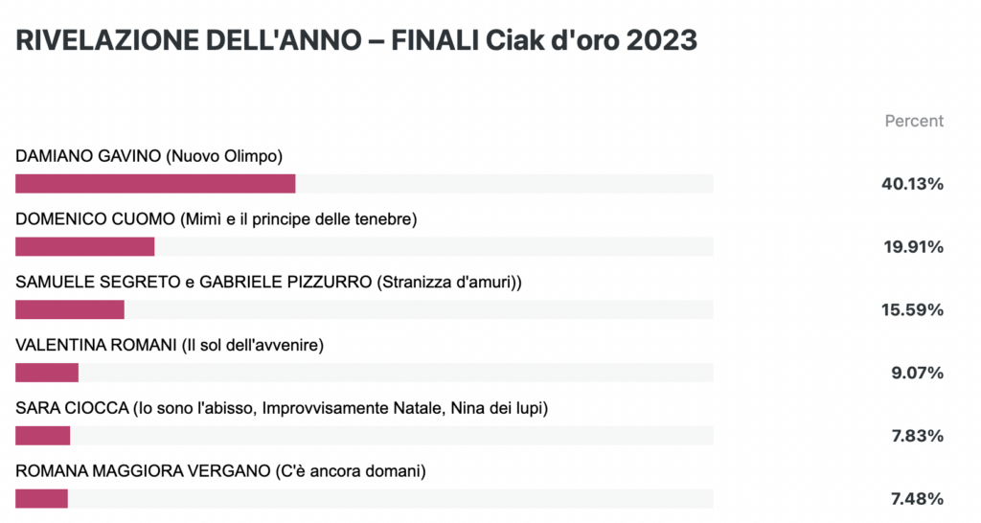Image resolution: width=981 pixels, height=523 pixels.
Task: Click the 7.83% value
Action: (917, 436)
